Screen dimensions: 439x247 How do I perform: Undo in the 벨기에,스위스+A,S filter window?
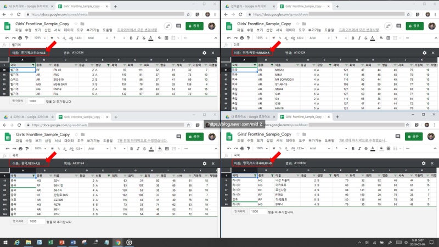7,38
